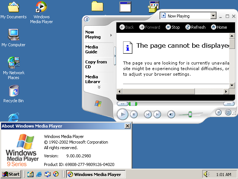
Task: Show more features with double chevron
Action: [99, 87]
